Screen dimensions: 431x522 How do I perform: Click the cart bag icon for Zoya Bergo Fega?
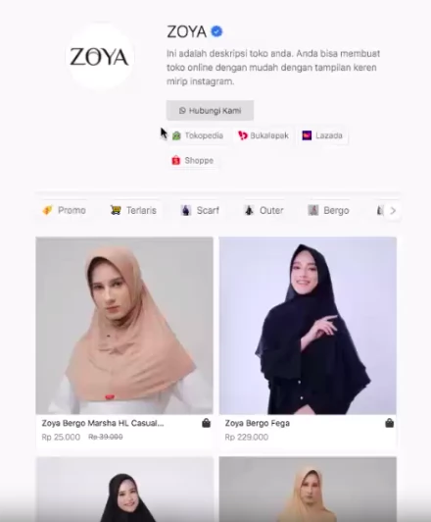tap(390, 423)
